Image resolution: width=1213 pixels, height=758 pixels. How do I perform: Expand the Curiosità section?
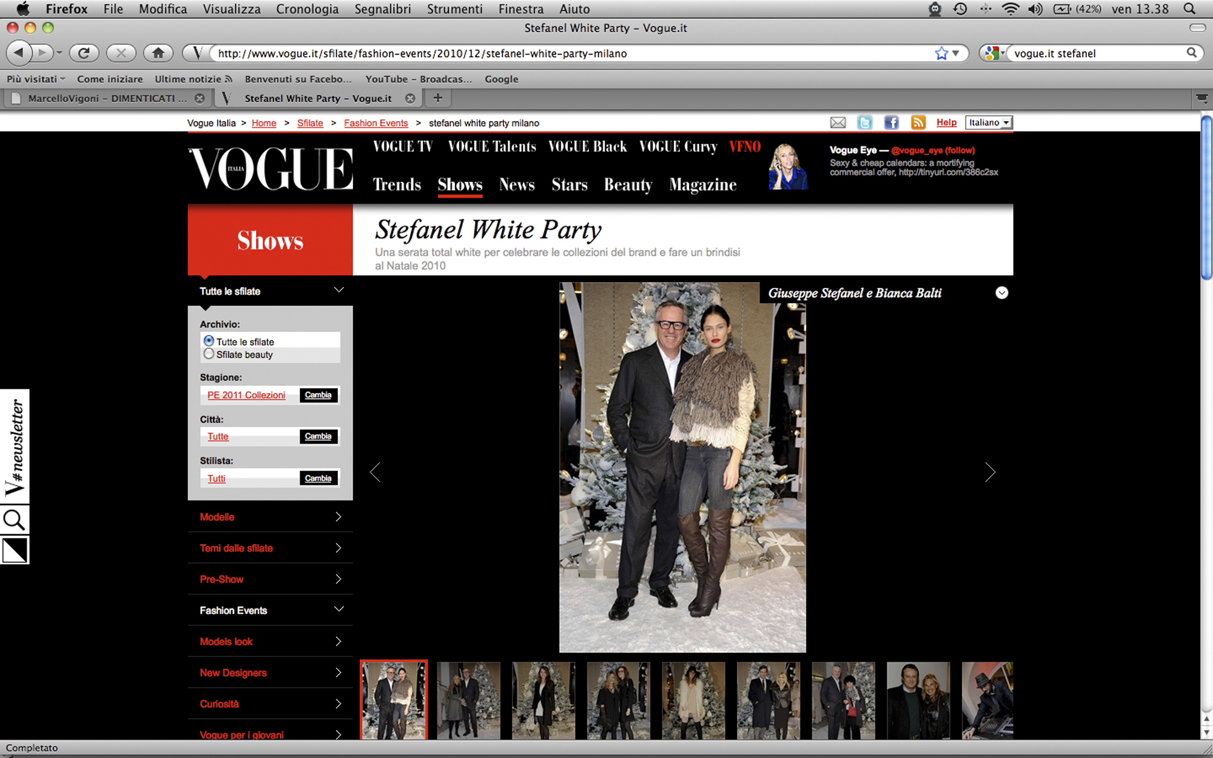[338, 703]
